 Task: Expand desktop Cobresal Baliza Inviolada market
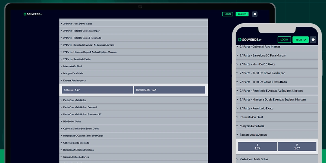pos(76,143)
